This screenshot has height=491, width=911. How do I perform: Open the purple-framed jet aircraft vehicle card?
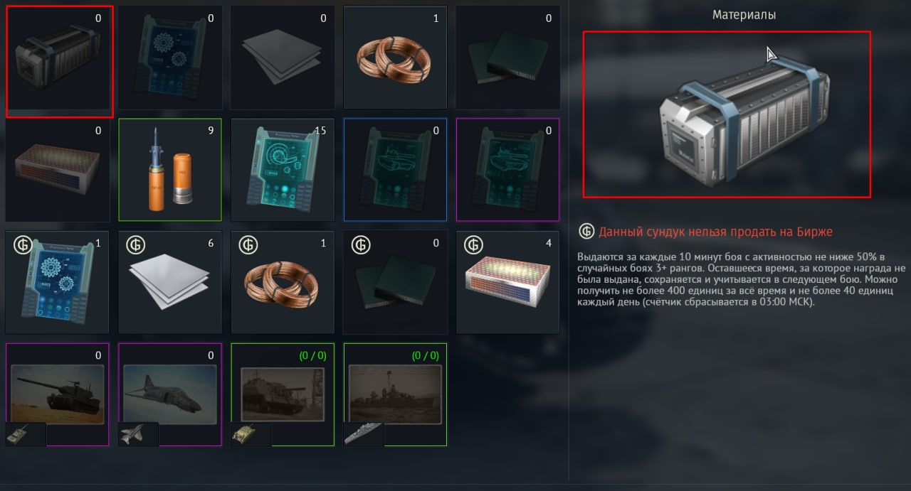[170, 394]
